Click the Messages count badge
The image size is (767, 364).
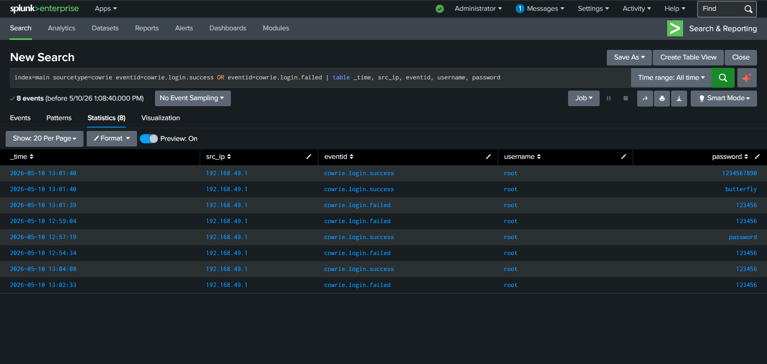pos(520,8)
